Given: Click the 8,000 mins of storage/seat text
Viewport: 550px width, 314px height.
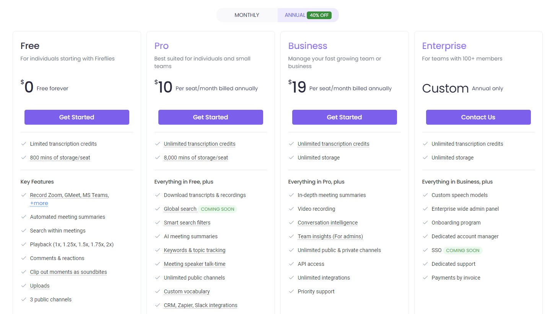Looking at the screenshot, I should (x=195, y=158).
